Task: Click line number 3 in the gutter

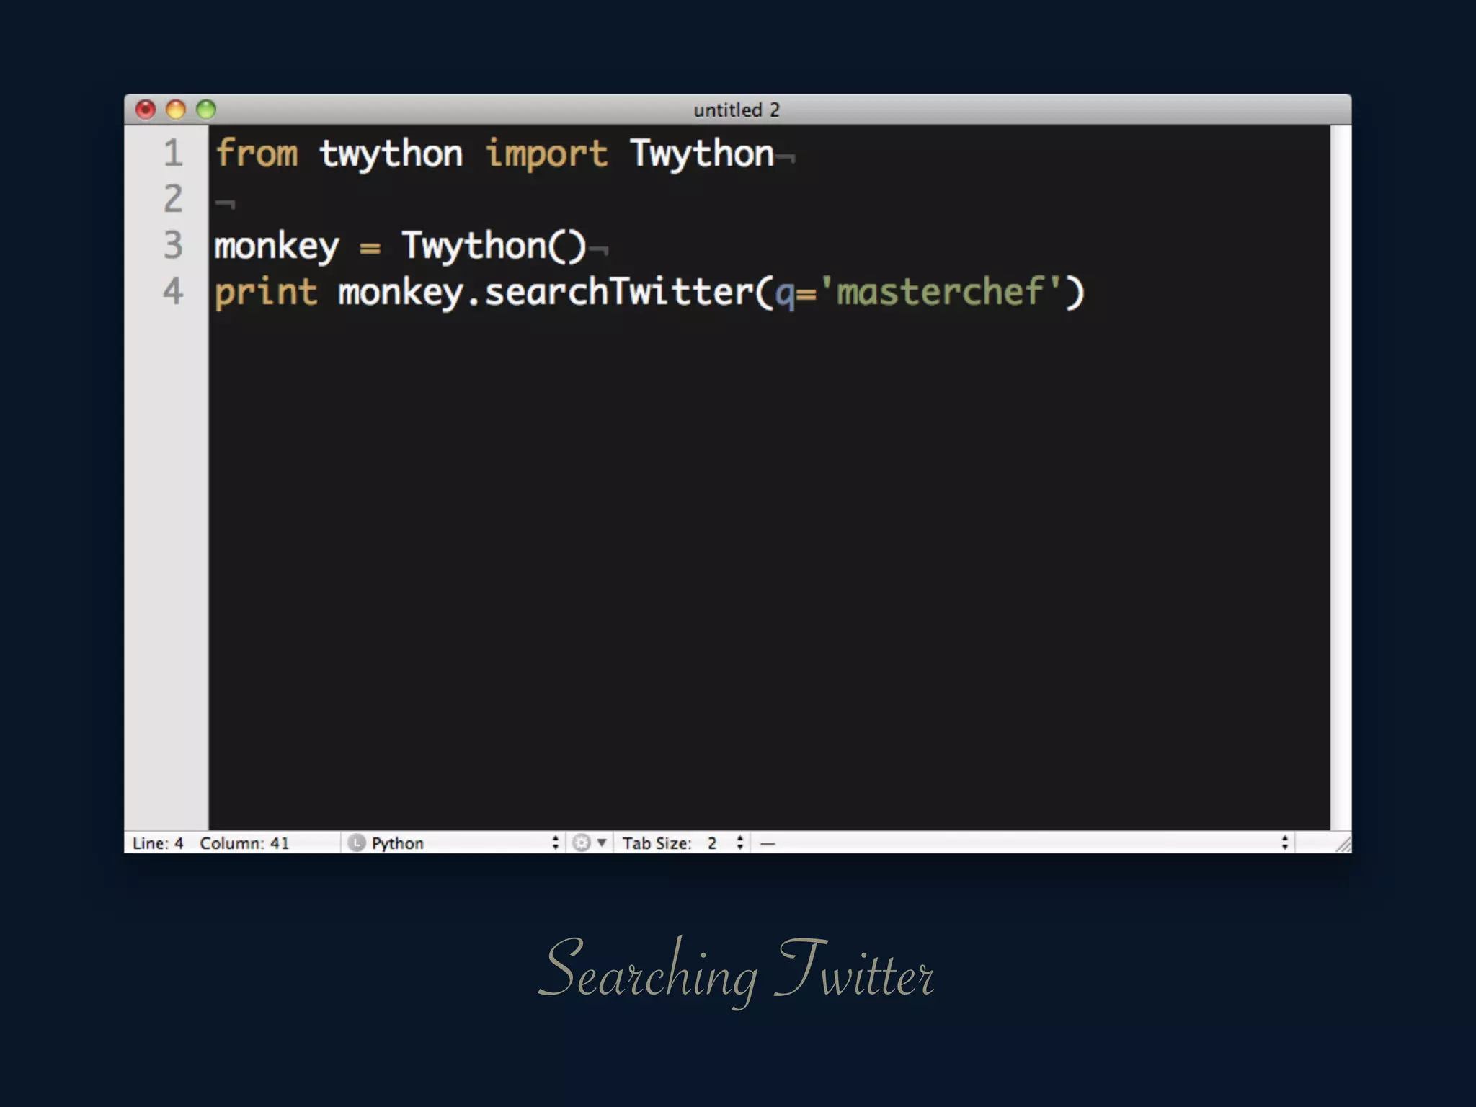Action: [x=172, y=246]
